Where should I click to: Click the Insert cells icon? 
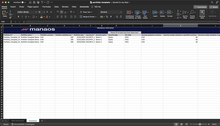154,12
